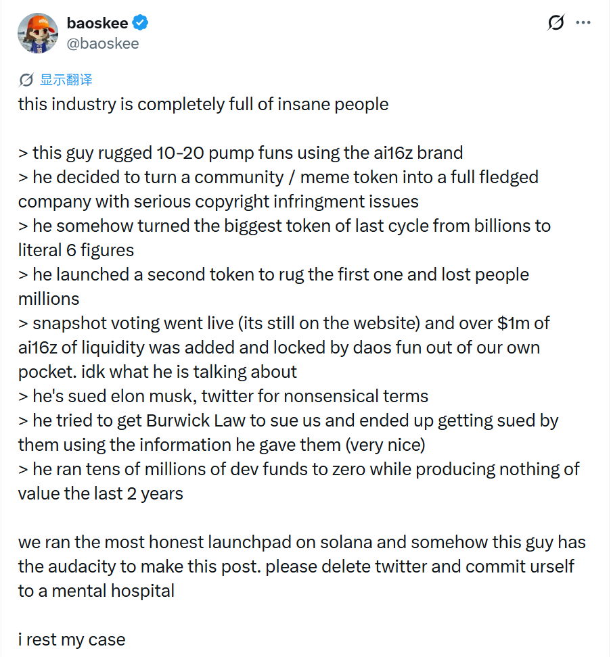611x657 pixels.
Task: Click the line "he's sued elon musk, twitter"
Action: [x=223, y=396]
